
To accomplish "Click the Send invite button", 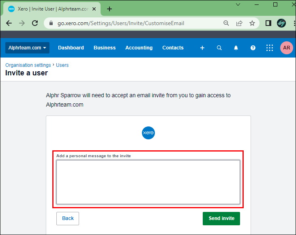I will point(221,218).
